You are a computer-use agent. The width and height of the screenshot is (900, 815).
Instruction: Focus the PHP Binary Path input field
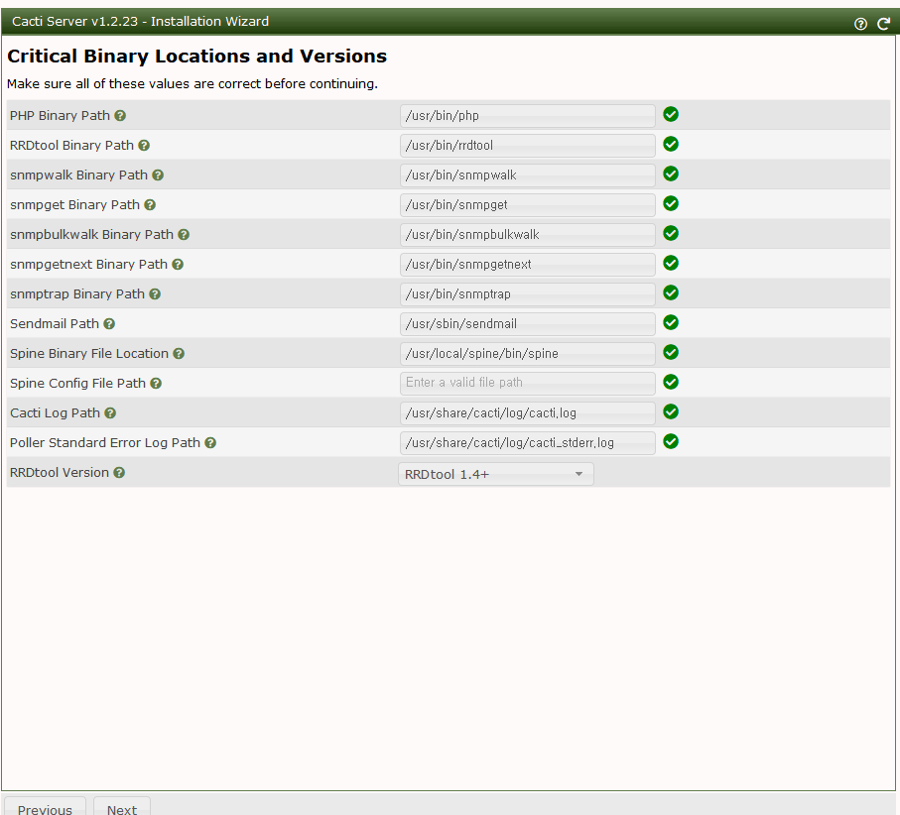coord(528,116)
